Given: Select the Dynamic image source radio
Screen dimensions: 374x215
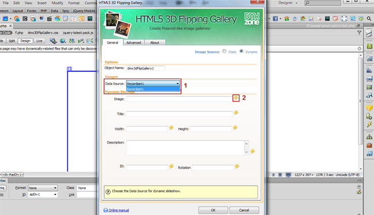Looking at the screenshot, I should [x=242, y=51].
